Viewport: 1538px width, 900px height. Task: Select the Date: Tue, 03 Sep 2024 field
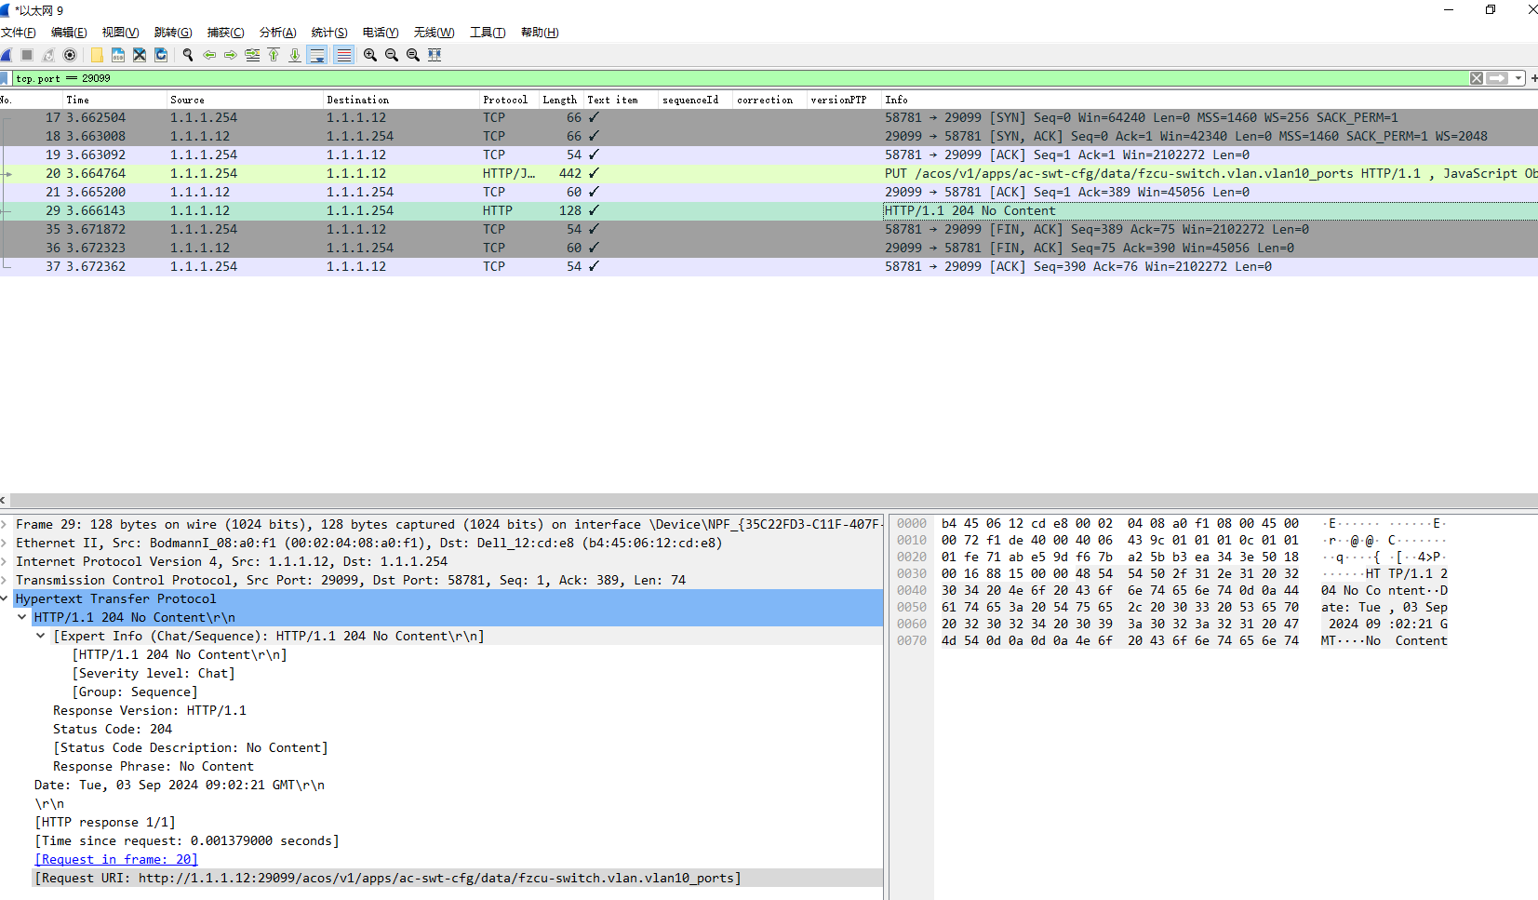coord(180,786)
